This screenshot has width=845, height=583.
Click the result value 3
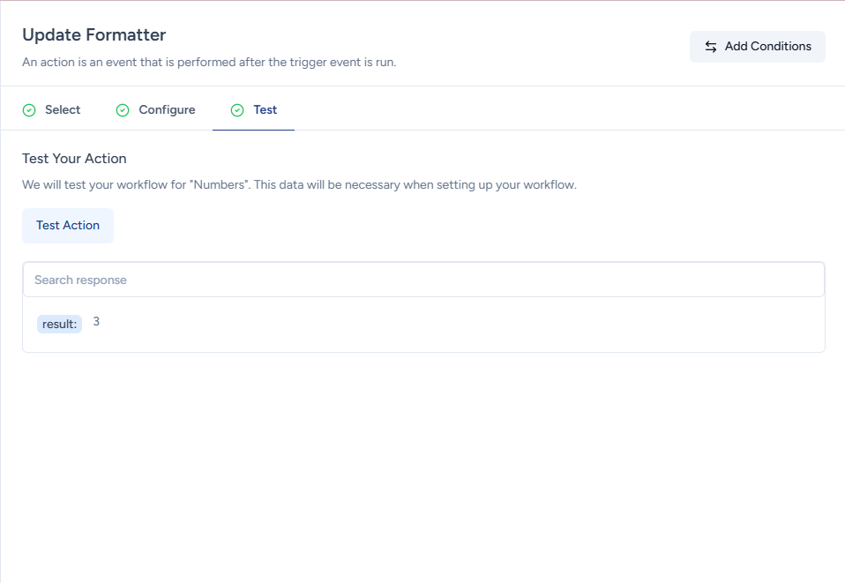(x=96, y=322)
